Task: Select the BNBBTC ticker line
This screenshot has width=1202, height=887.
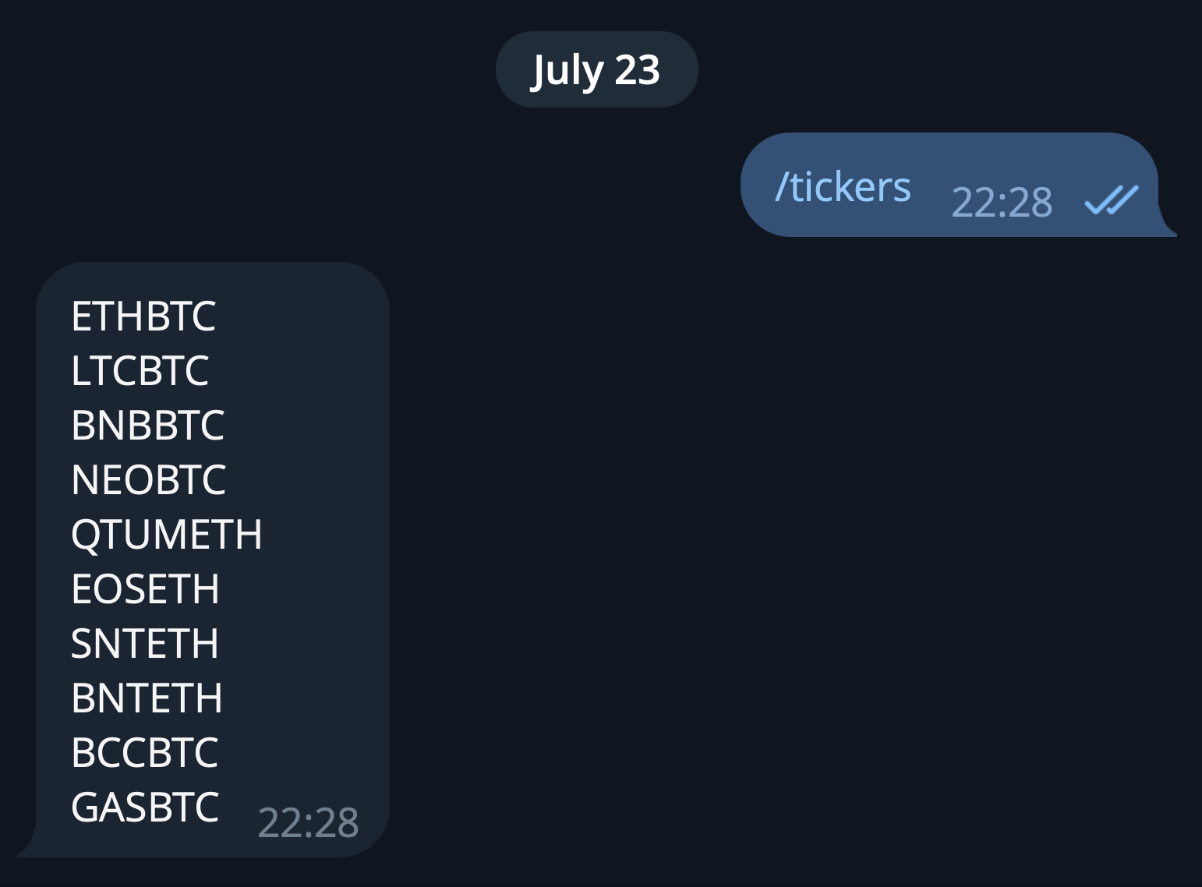Action: point(148,426)
